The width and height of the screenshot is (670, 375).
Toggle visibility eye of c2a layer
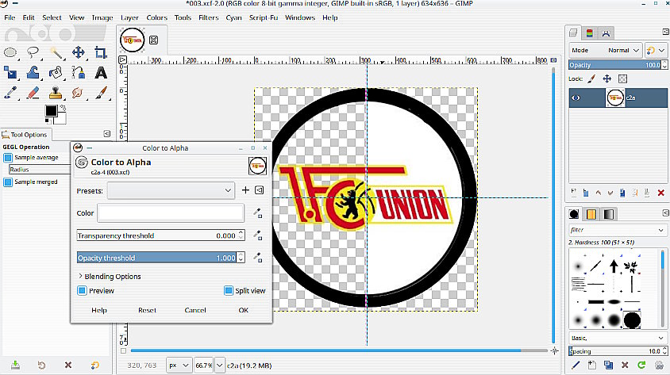(x=576, y=98)
